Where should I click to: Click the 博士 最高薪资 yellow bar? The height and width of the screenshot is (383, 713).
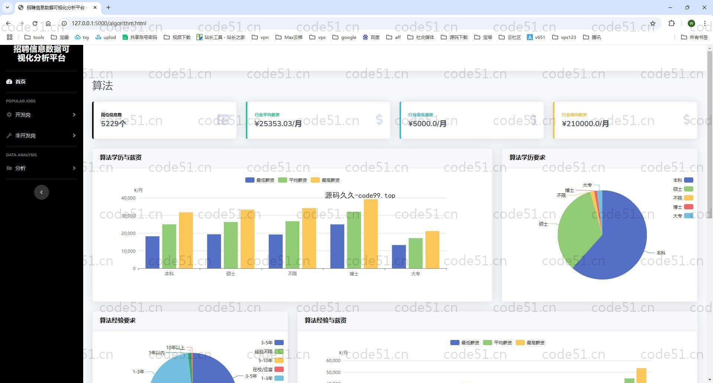tap(371, 234)
